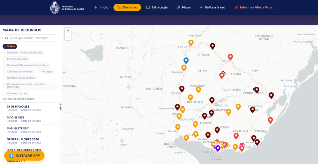Filter by Centro de Desarrollo Comunitario
This screenshot has width=318, height=164.
(x=27, y=65)
